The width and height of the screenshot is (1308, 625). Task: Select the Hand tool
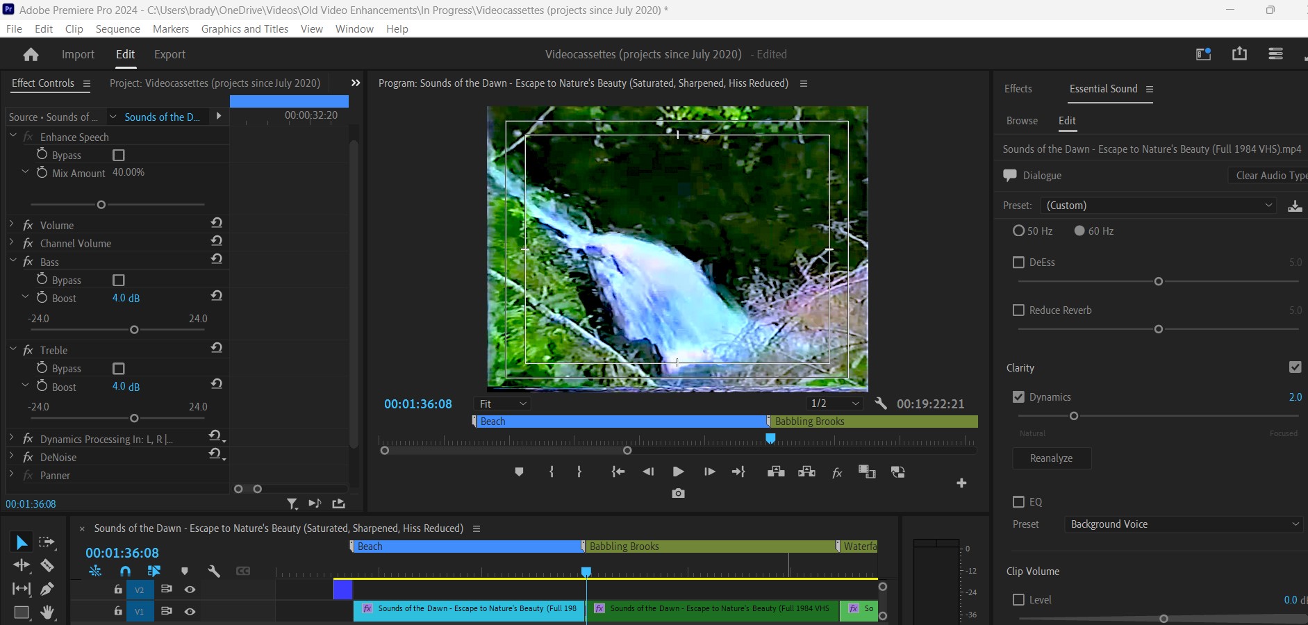pos(47,612)
